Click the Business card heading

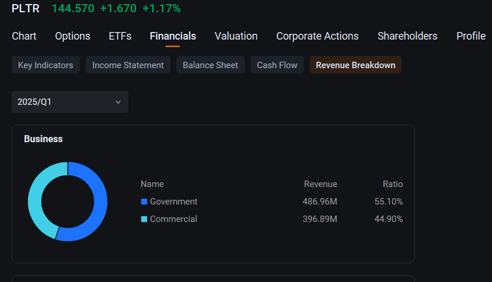coord(43,139)
